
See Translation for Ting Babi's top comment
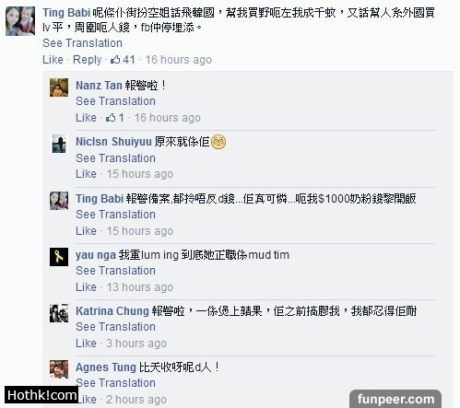click(82, 43)
